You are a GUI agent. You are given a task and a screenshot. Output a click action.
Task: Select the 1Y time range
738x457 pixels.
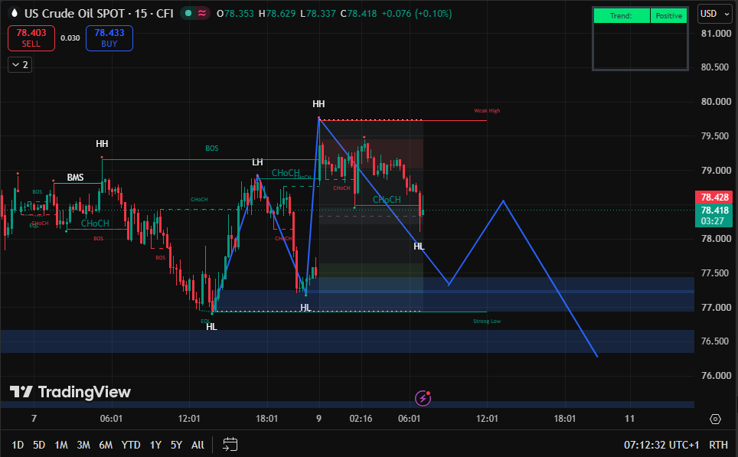tap(155, 445)
